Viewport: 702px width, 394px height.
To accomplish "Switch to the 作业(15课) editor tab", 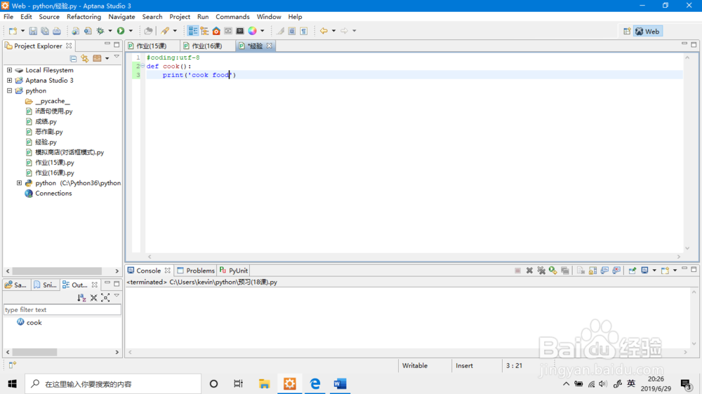I will 152,46.
